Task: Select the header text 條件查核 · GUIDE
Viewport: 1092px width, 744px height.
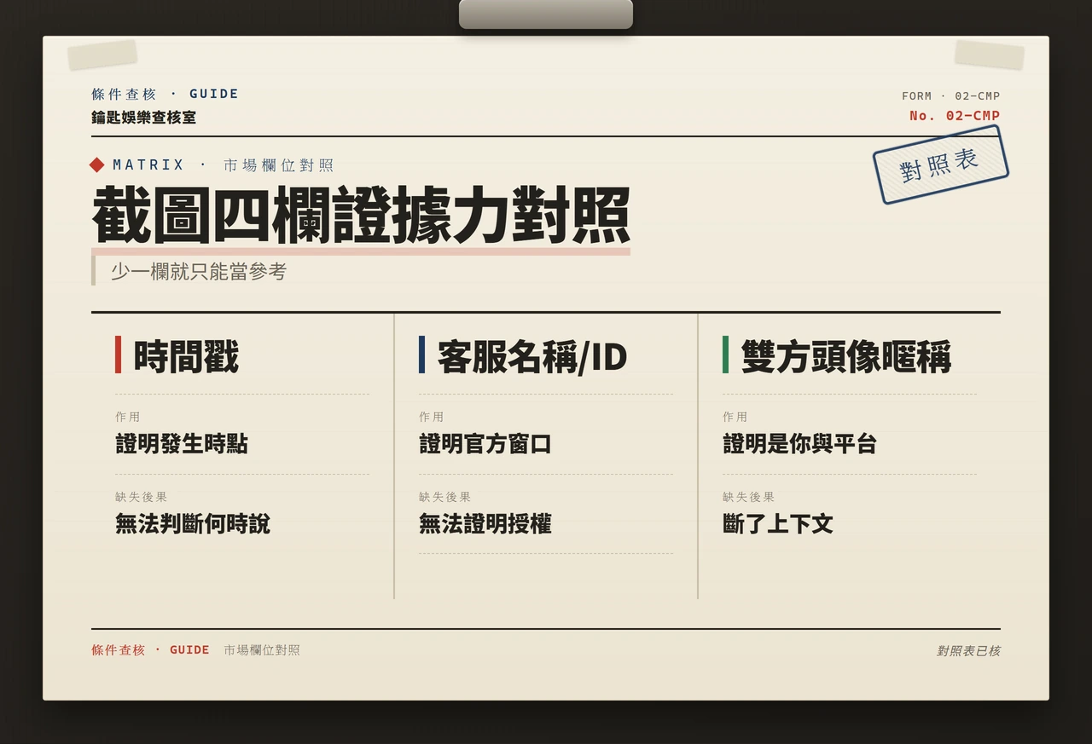Action: coord(165,94)
